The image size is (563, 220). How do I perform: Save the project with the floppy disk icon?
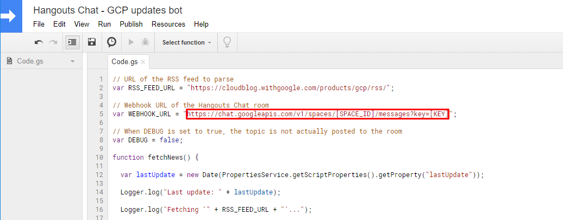92,42
